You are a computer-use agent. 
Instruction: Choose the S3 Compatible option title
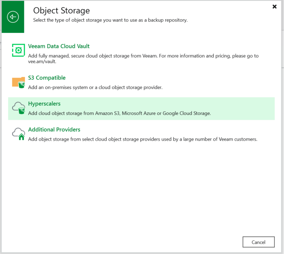tap(47, 78)
